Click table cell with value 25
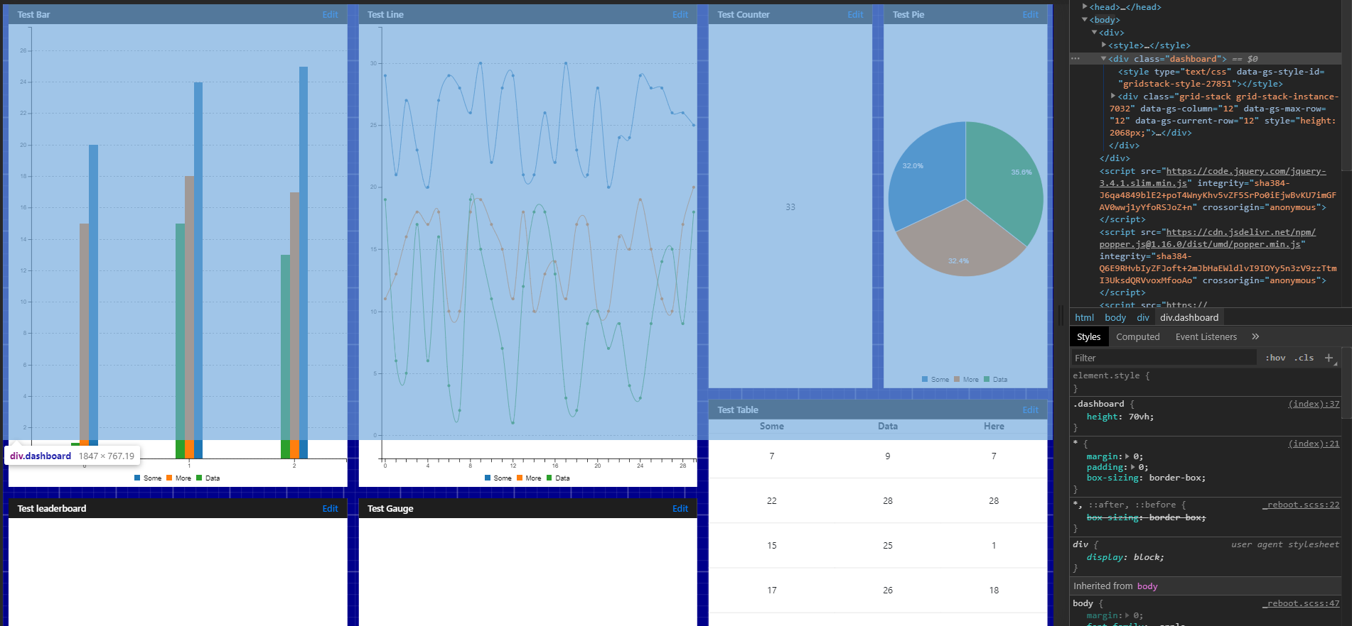The height and width of the screenshot is (626, 1352). 887,545
